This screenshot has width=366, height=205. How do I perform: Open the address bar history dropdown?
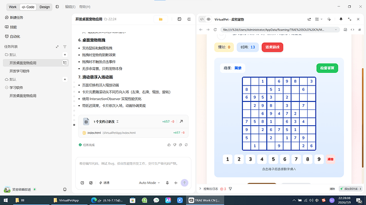coord(336,30)
